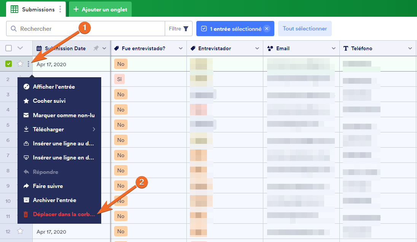
Task: Open the Filtre funnel button
Action: [179, 29]
